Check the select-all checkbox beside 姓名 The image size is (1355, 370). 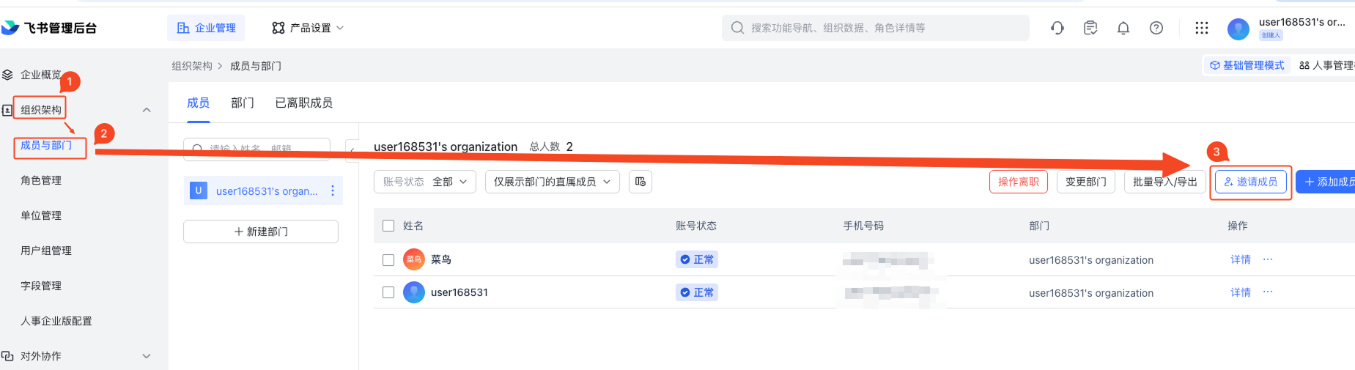point(388,226)
